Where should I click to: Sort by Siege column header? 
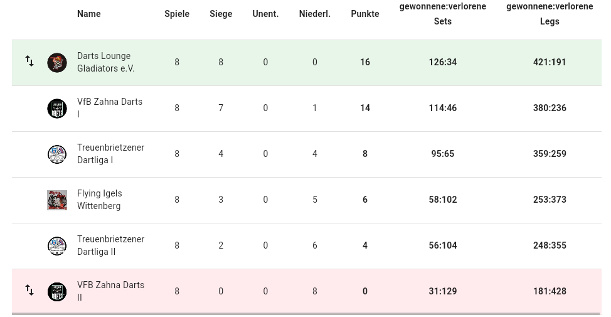click(x=221, y=14)
